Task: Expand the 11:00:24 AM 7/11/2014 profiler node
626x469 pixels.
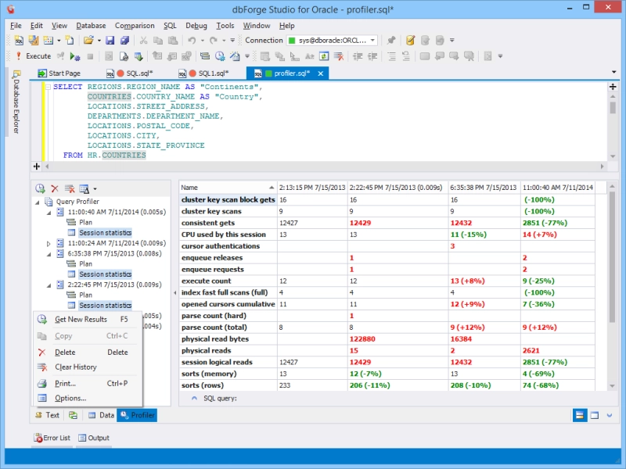Action: coord(49,243)
